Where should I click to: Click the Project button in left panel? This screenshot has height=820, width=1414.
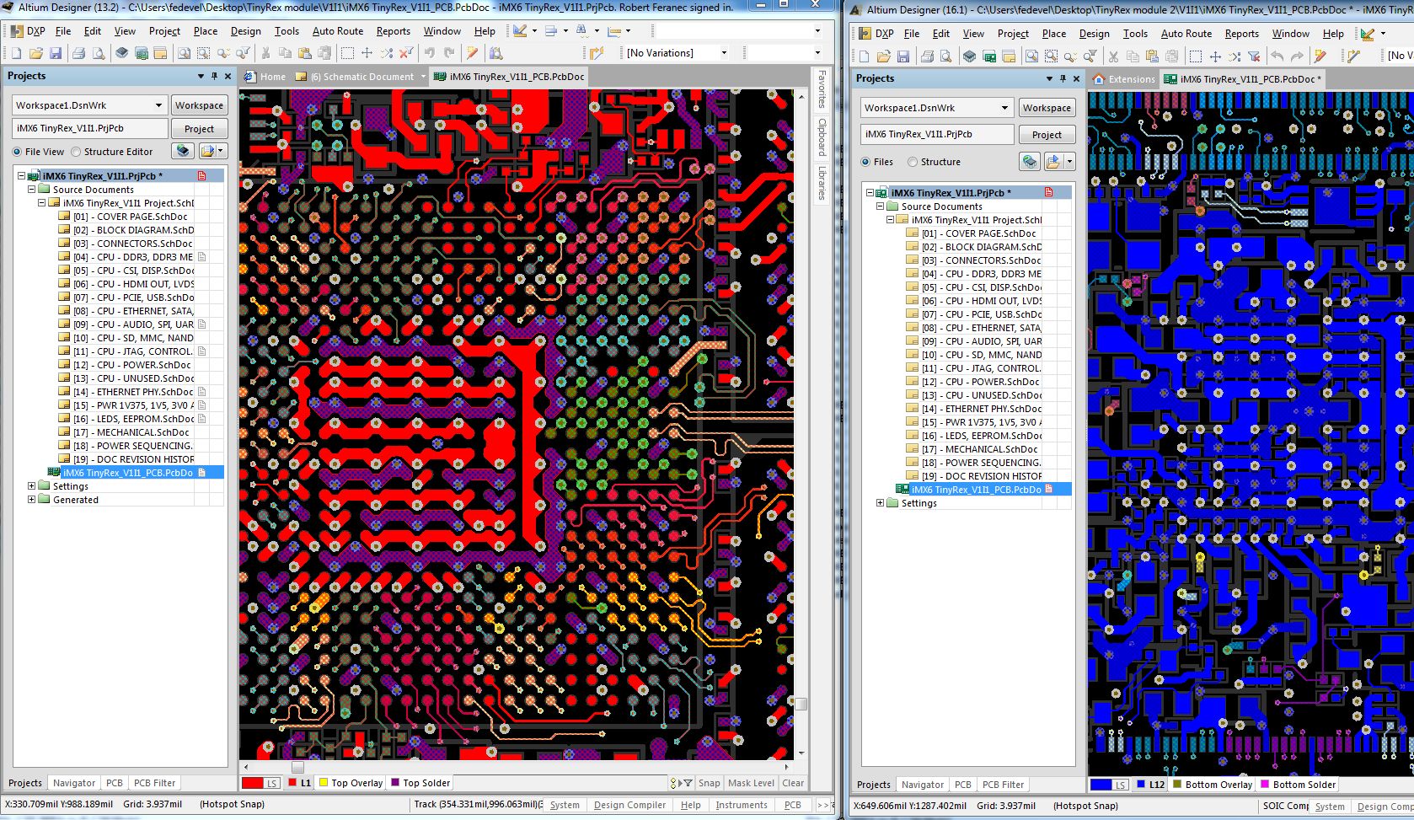[199, 129]
